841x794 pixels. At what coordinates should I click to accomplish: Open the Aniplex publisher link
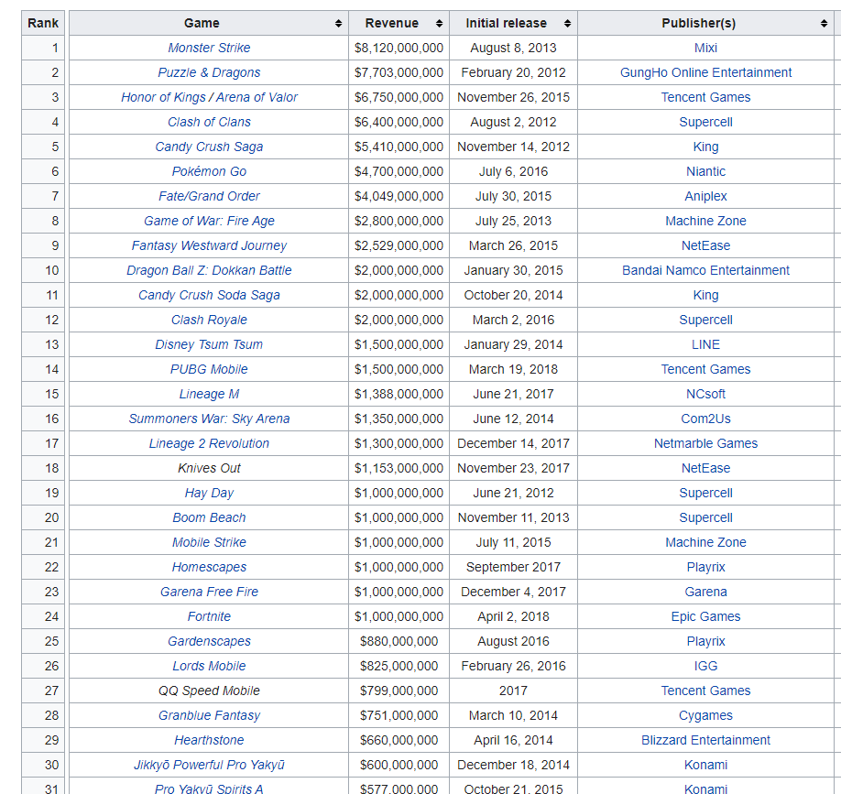pyautogui.click(x=705, y=196)
